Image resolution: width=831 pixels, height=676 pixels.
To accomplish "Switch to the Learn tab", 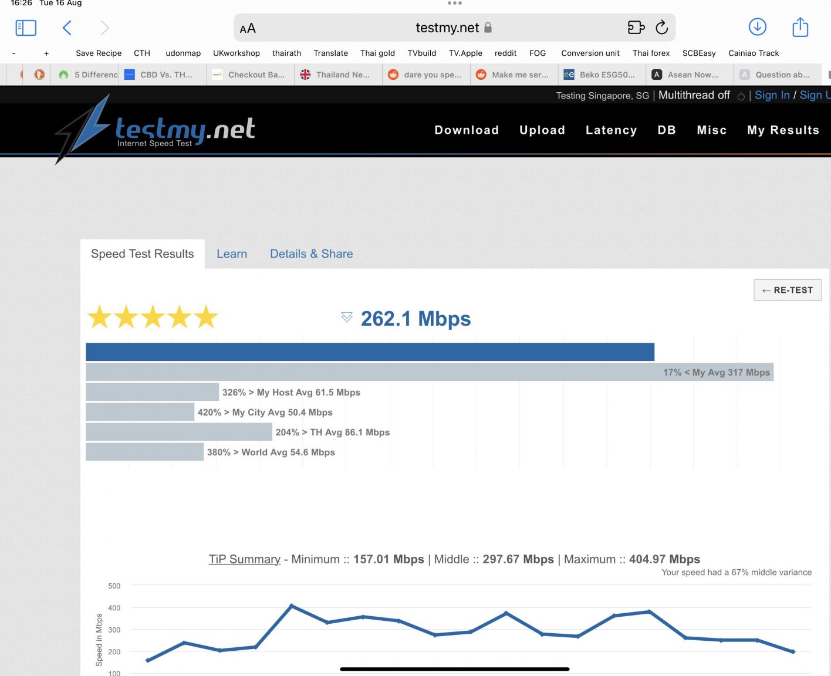I will 232,253.
